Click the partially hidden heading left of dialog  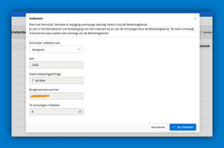[x=18, y=33]
